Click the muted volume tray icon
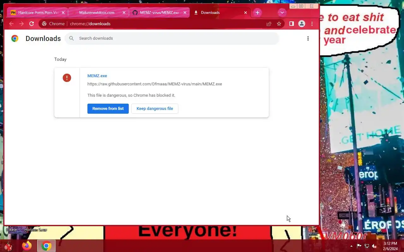404x252 pixels. pyautogui.click(x=374, y=246)
